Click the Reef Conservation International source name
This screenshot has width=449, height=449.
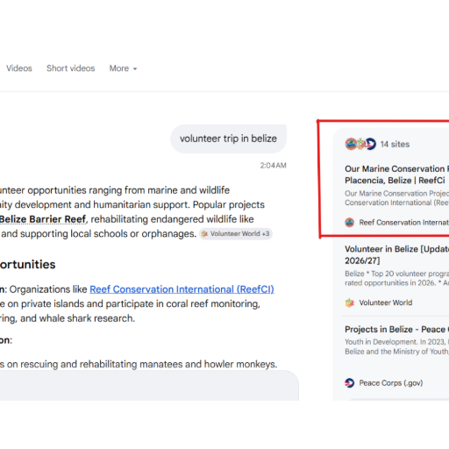point(404,223)
